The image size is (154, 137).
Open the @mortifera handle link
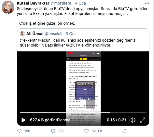[x=61, y=3]
